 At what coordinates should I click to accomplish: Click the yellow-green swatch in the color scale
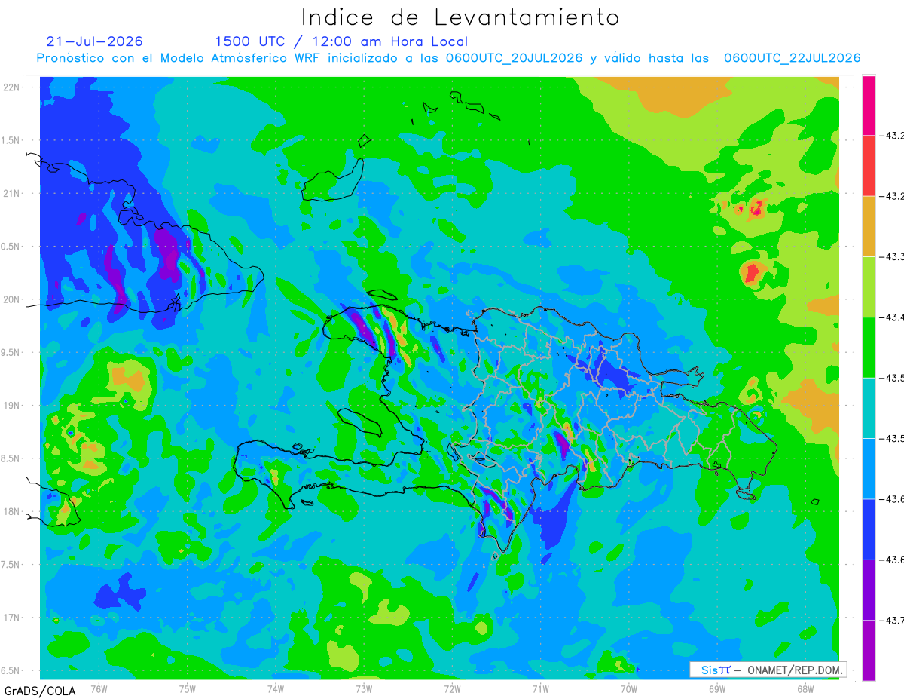click(869, 287)
